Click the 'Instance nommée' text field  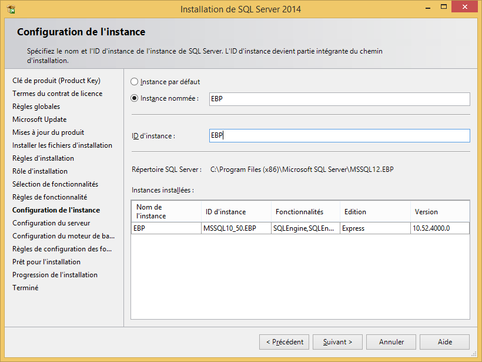point(339,99)
